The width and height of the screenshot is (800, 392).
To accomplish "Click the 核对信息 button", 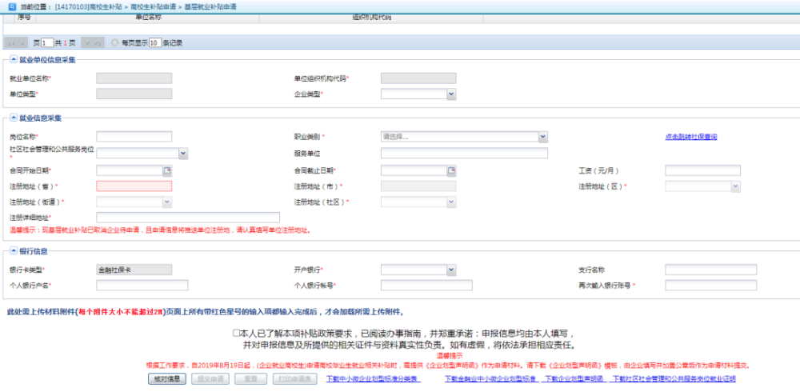I will (167, 378).
